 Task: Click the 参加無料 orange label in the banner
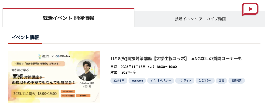(x=83, y=96)
